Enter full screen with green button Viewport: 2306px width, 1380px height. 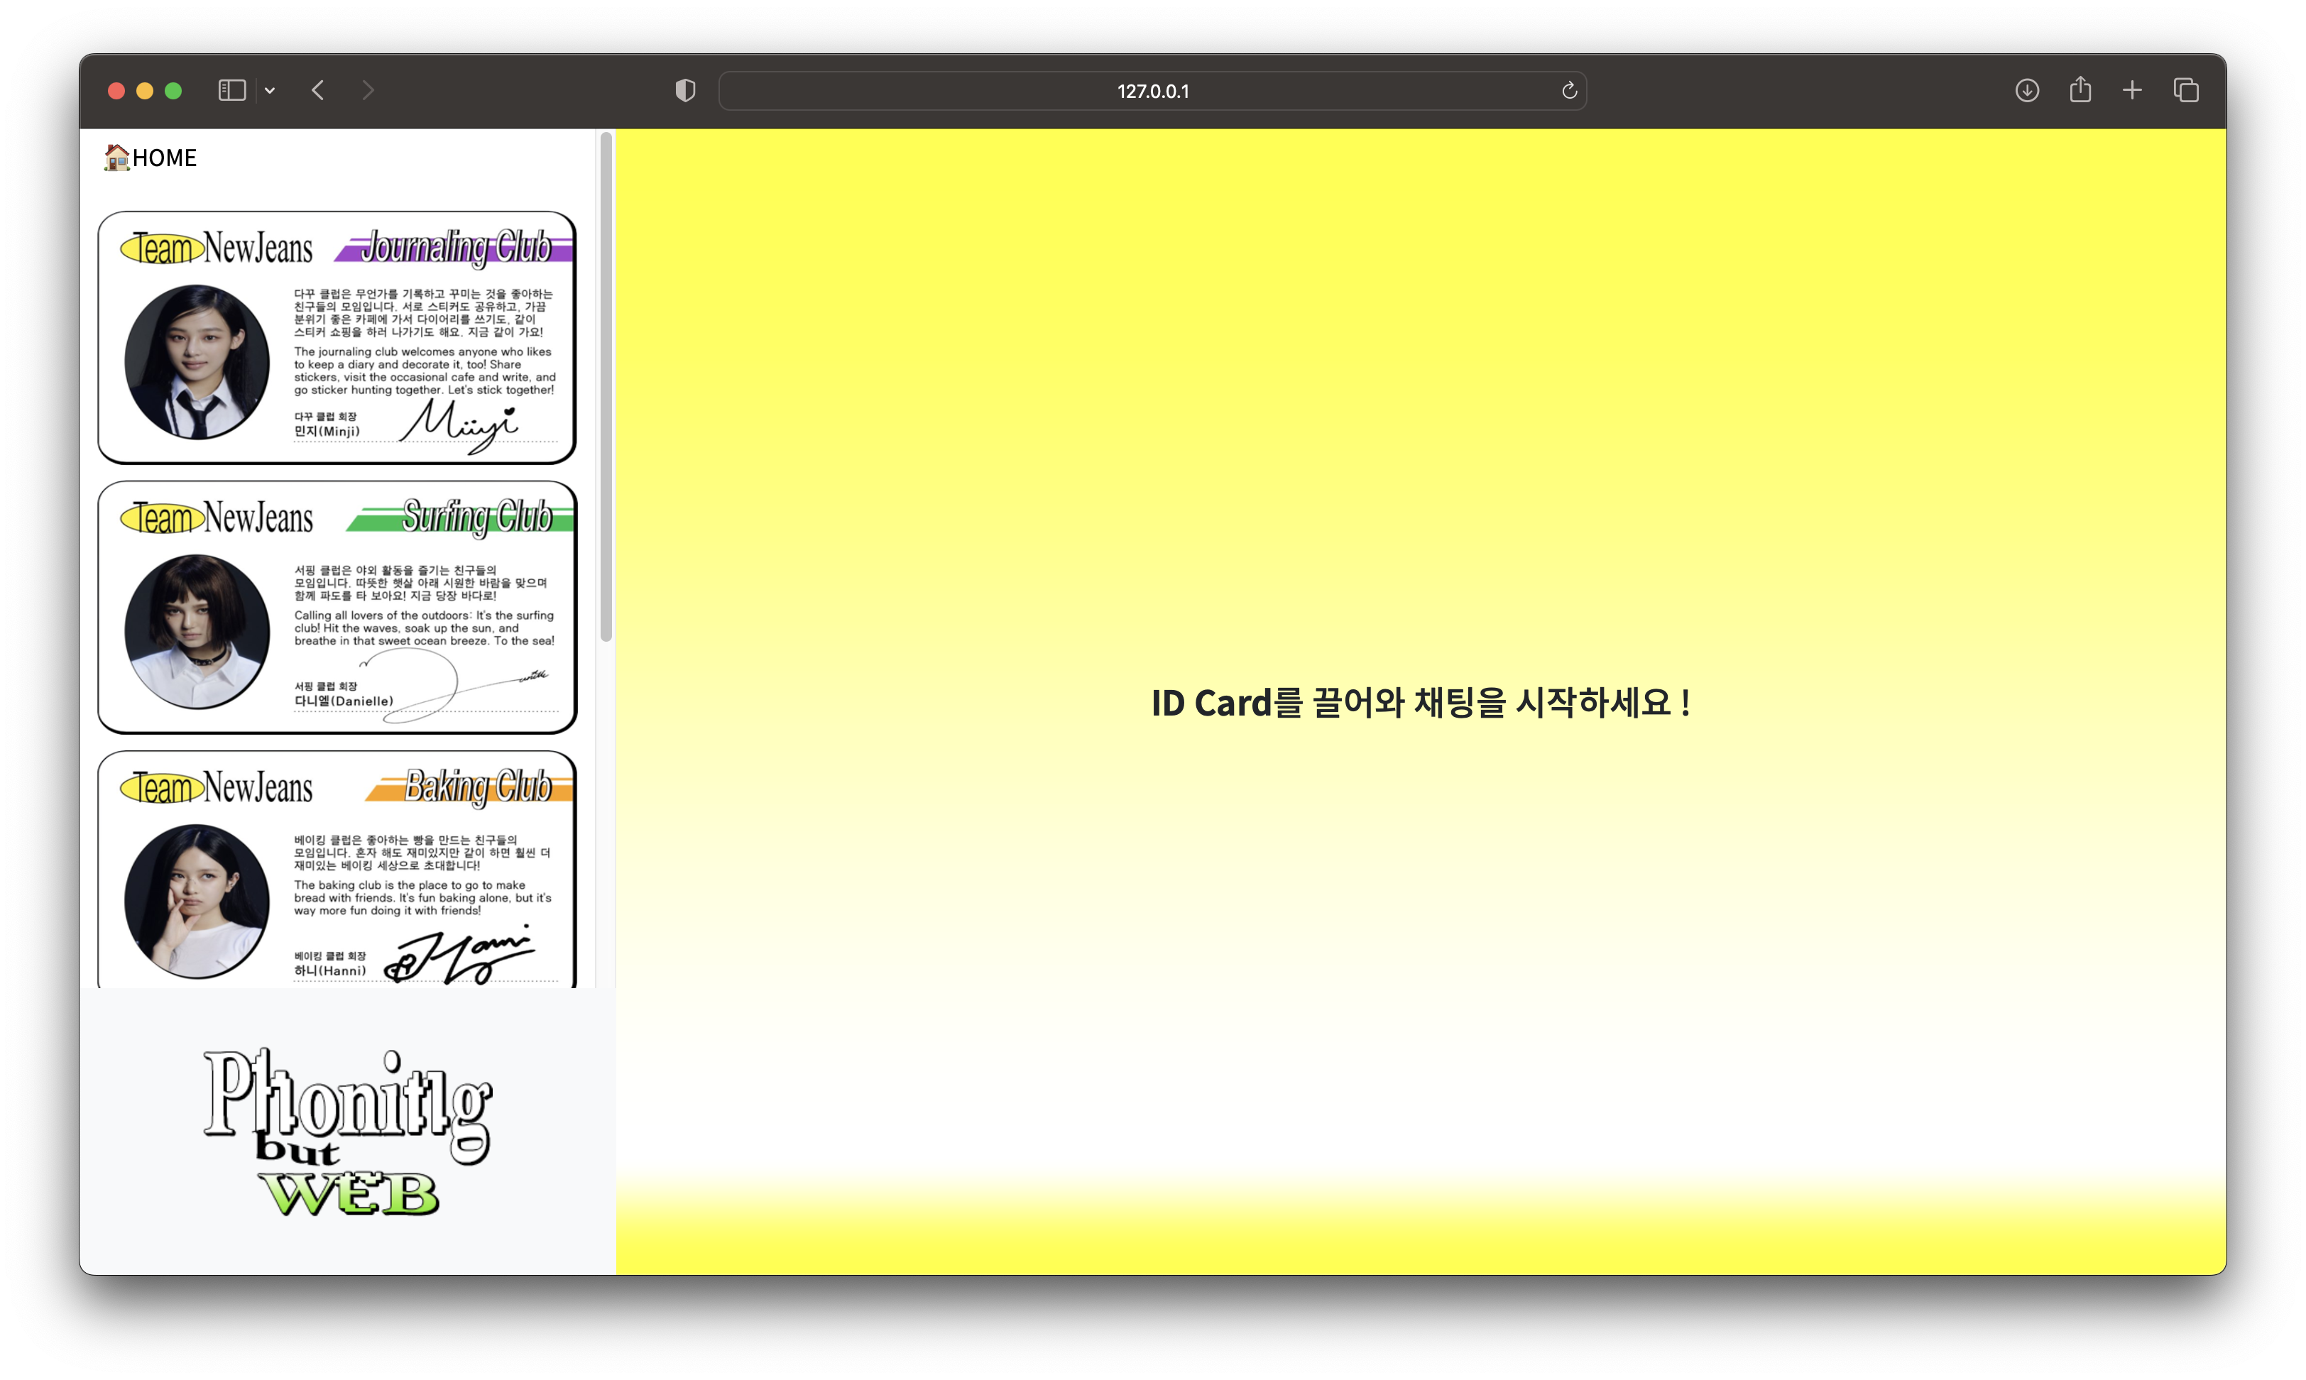click(x=173, y=90)
